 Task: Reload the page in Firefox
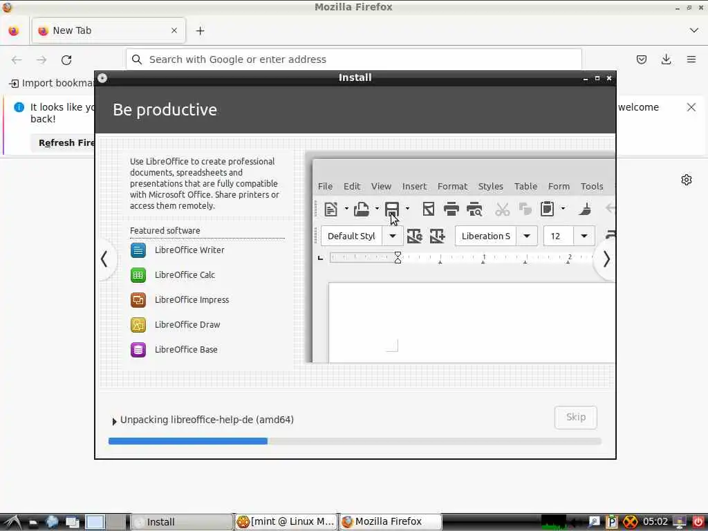coord(66,59)
